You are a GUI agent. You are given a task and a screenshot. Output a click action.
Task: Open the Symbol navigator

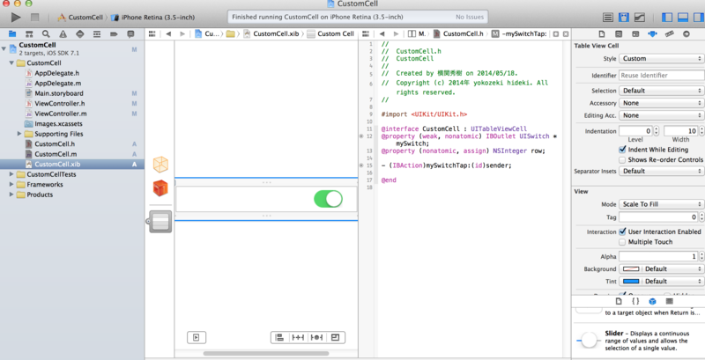[x=29, y=34]
